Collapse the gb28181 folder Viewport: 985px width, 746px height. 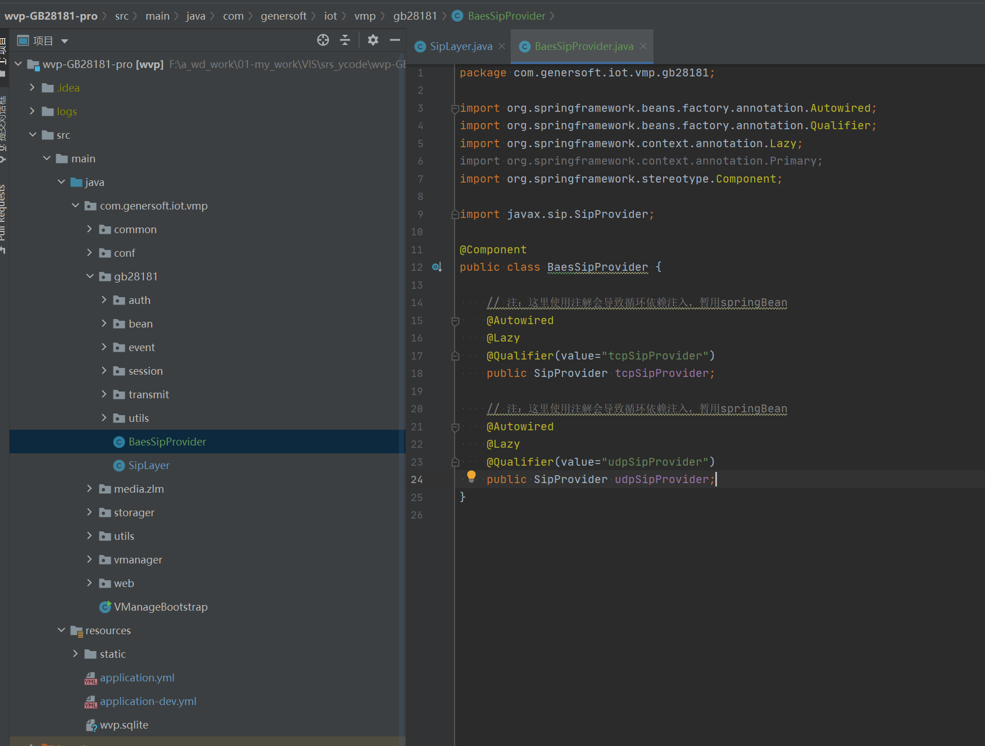pos(90,276)
